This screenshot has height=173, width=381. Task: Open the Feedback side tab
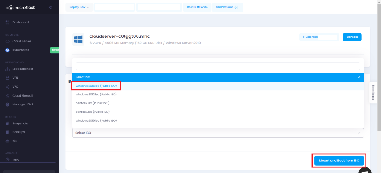coord(373,92)
